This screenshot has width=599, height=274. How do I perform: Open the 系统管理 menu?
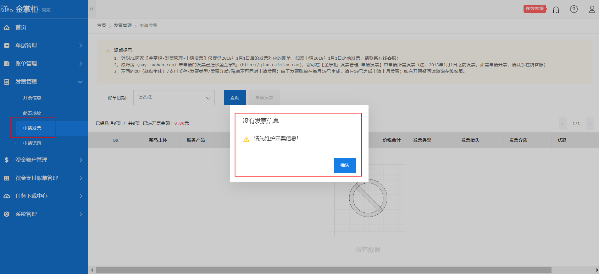coord(26,214)
